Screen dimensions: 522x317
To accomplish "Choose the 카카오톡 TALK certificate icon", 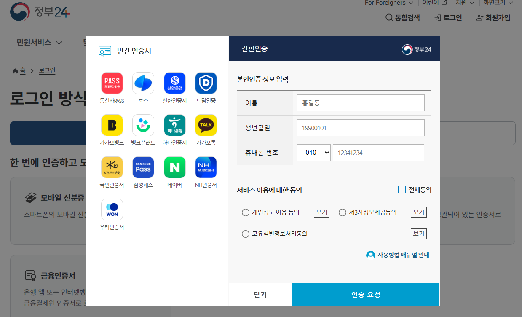I will 206,125.
